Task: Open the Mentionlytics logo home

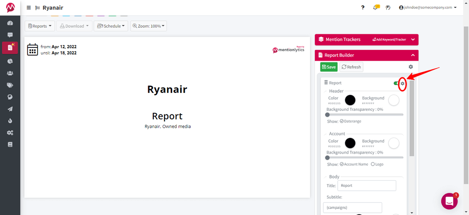Action: point(10,8)
